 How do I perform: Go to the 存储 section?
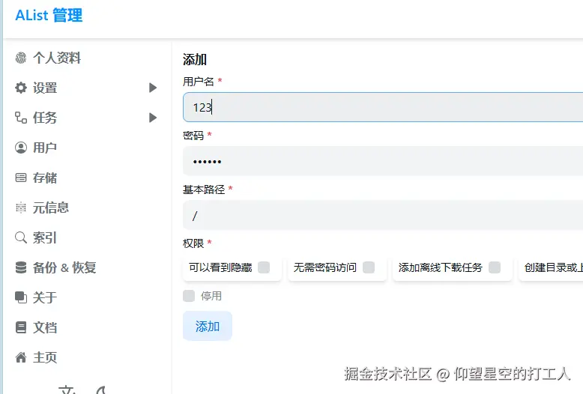pyautogui.click(x=45, y=178)
